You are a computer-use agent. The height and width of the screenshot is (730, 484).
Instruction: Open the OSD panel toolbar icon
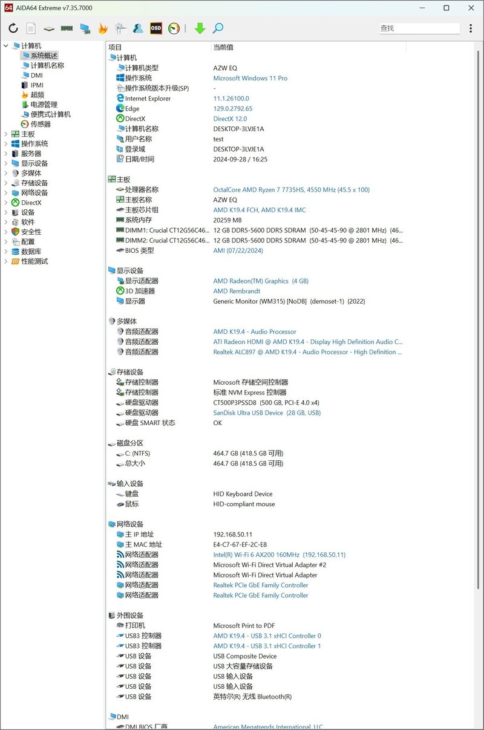point(156,28)
